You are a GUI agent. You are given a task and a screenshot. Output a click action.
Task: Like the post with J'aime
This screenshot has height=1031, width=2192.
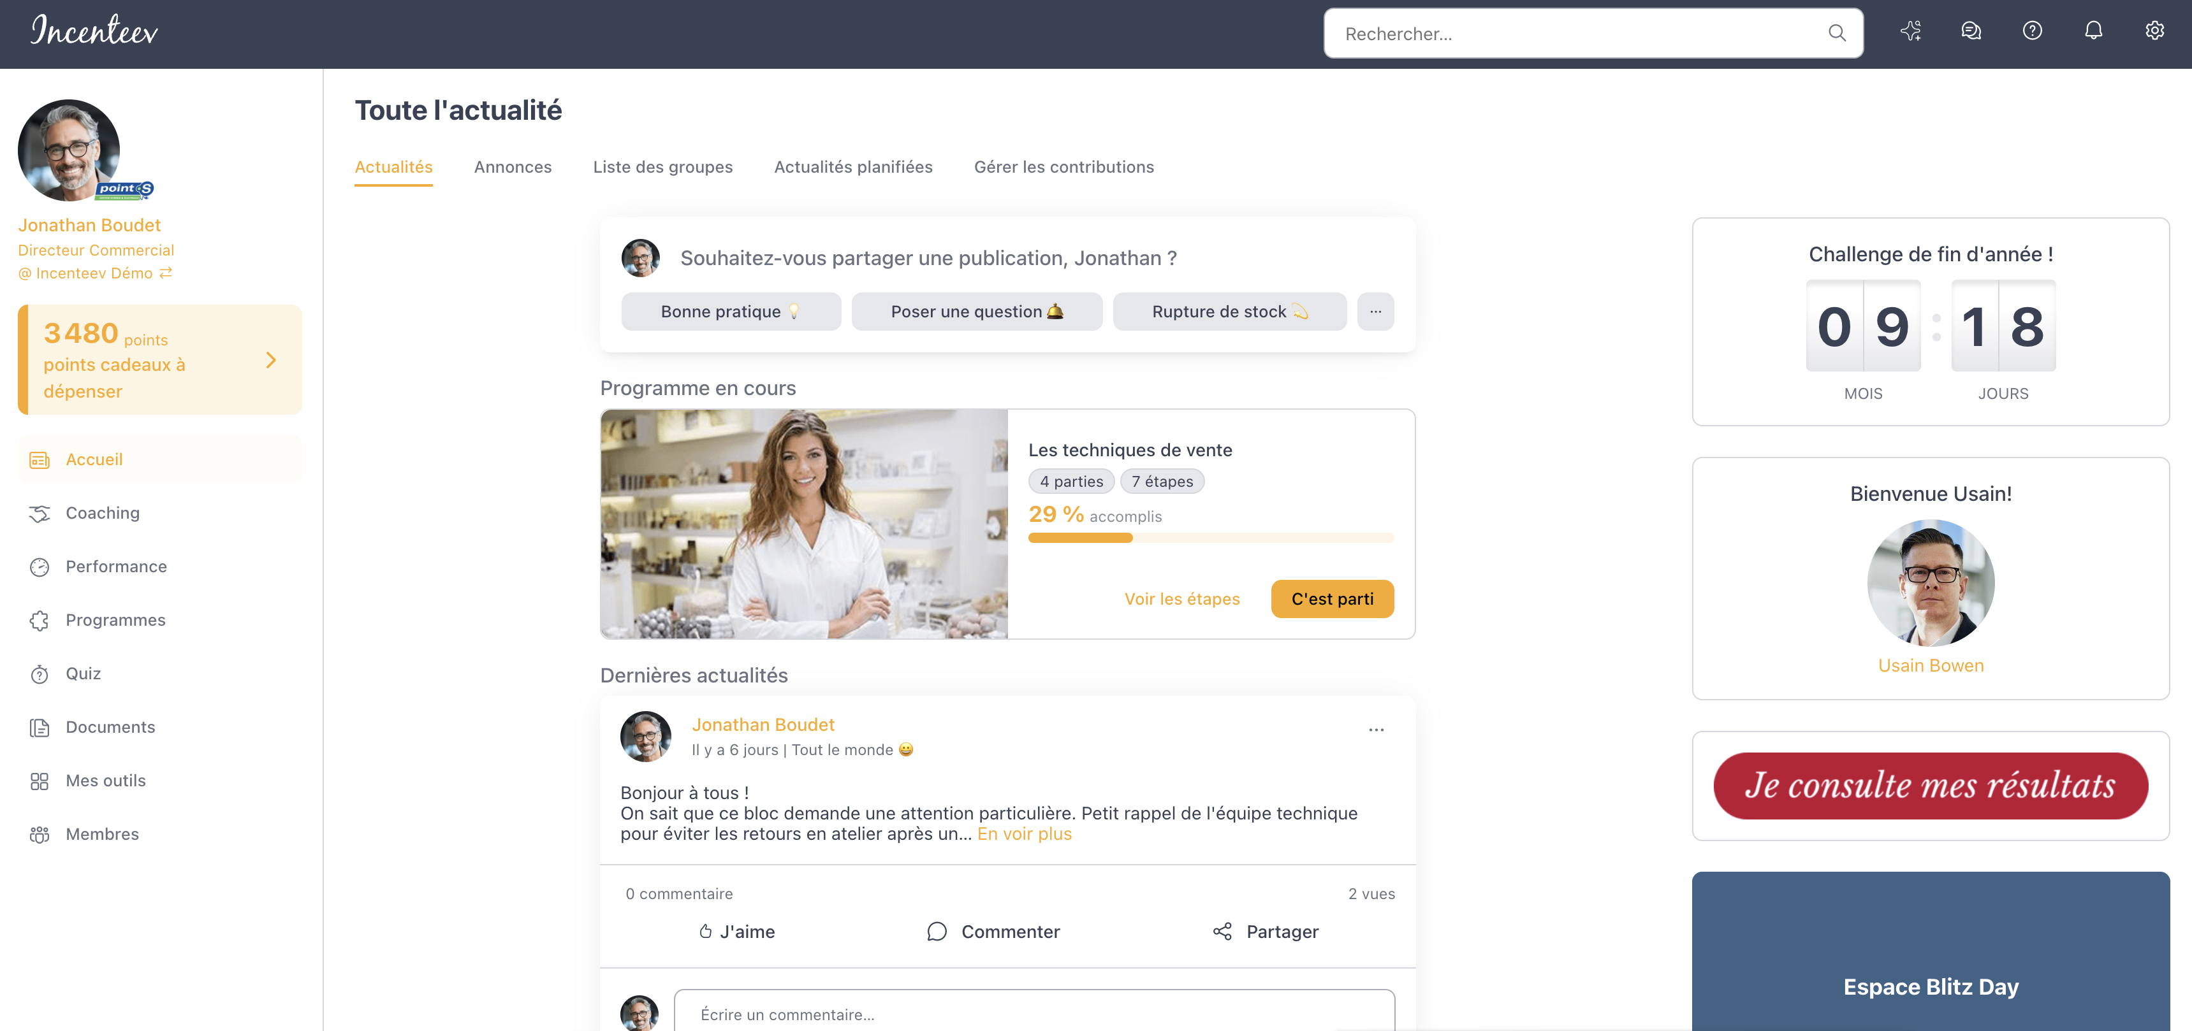736,932
